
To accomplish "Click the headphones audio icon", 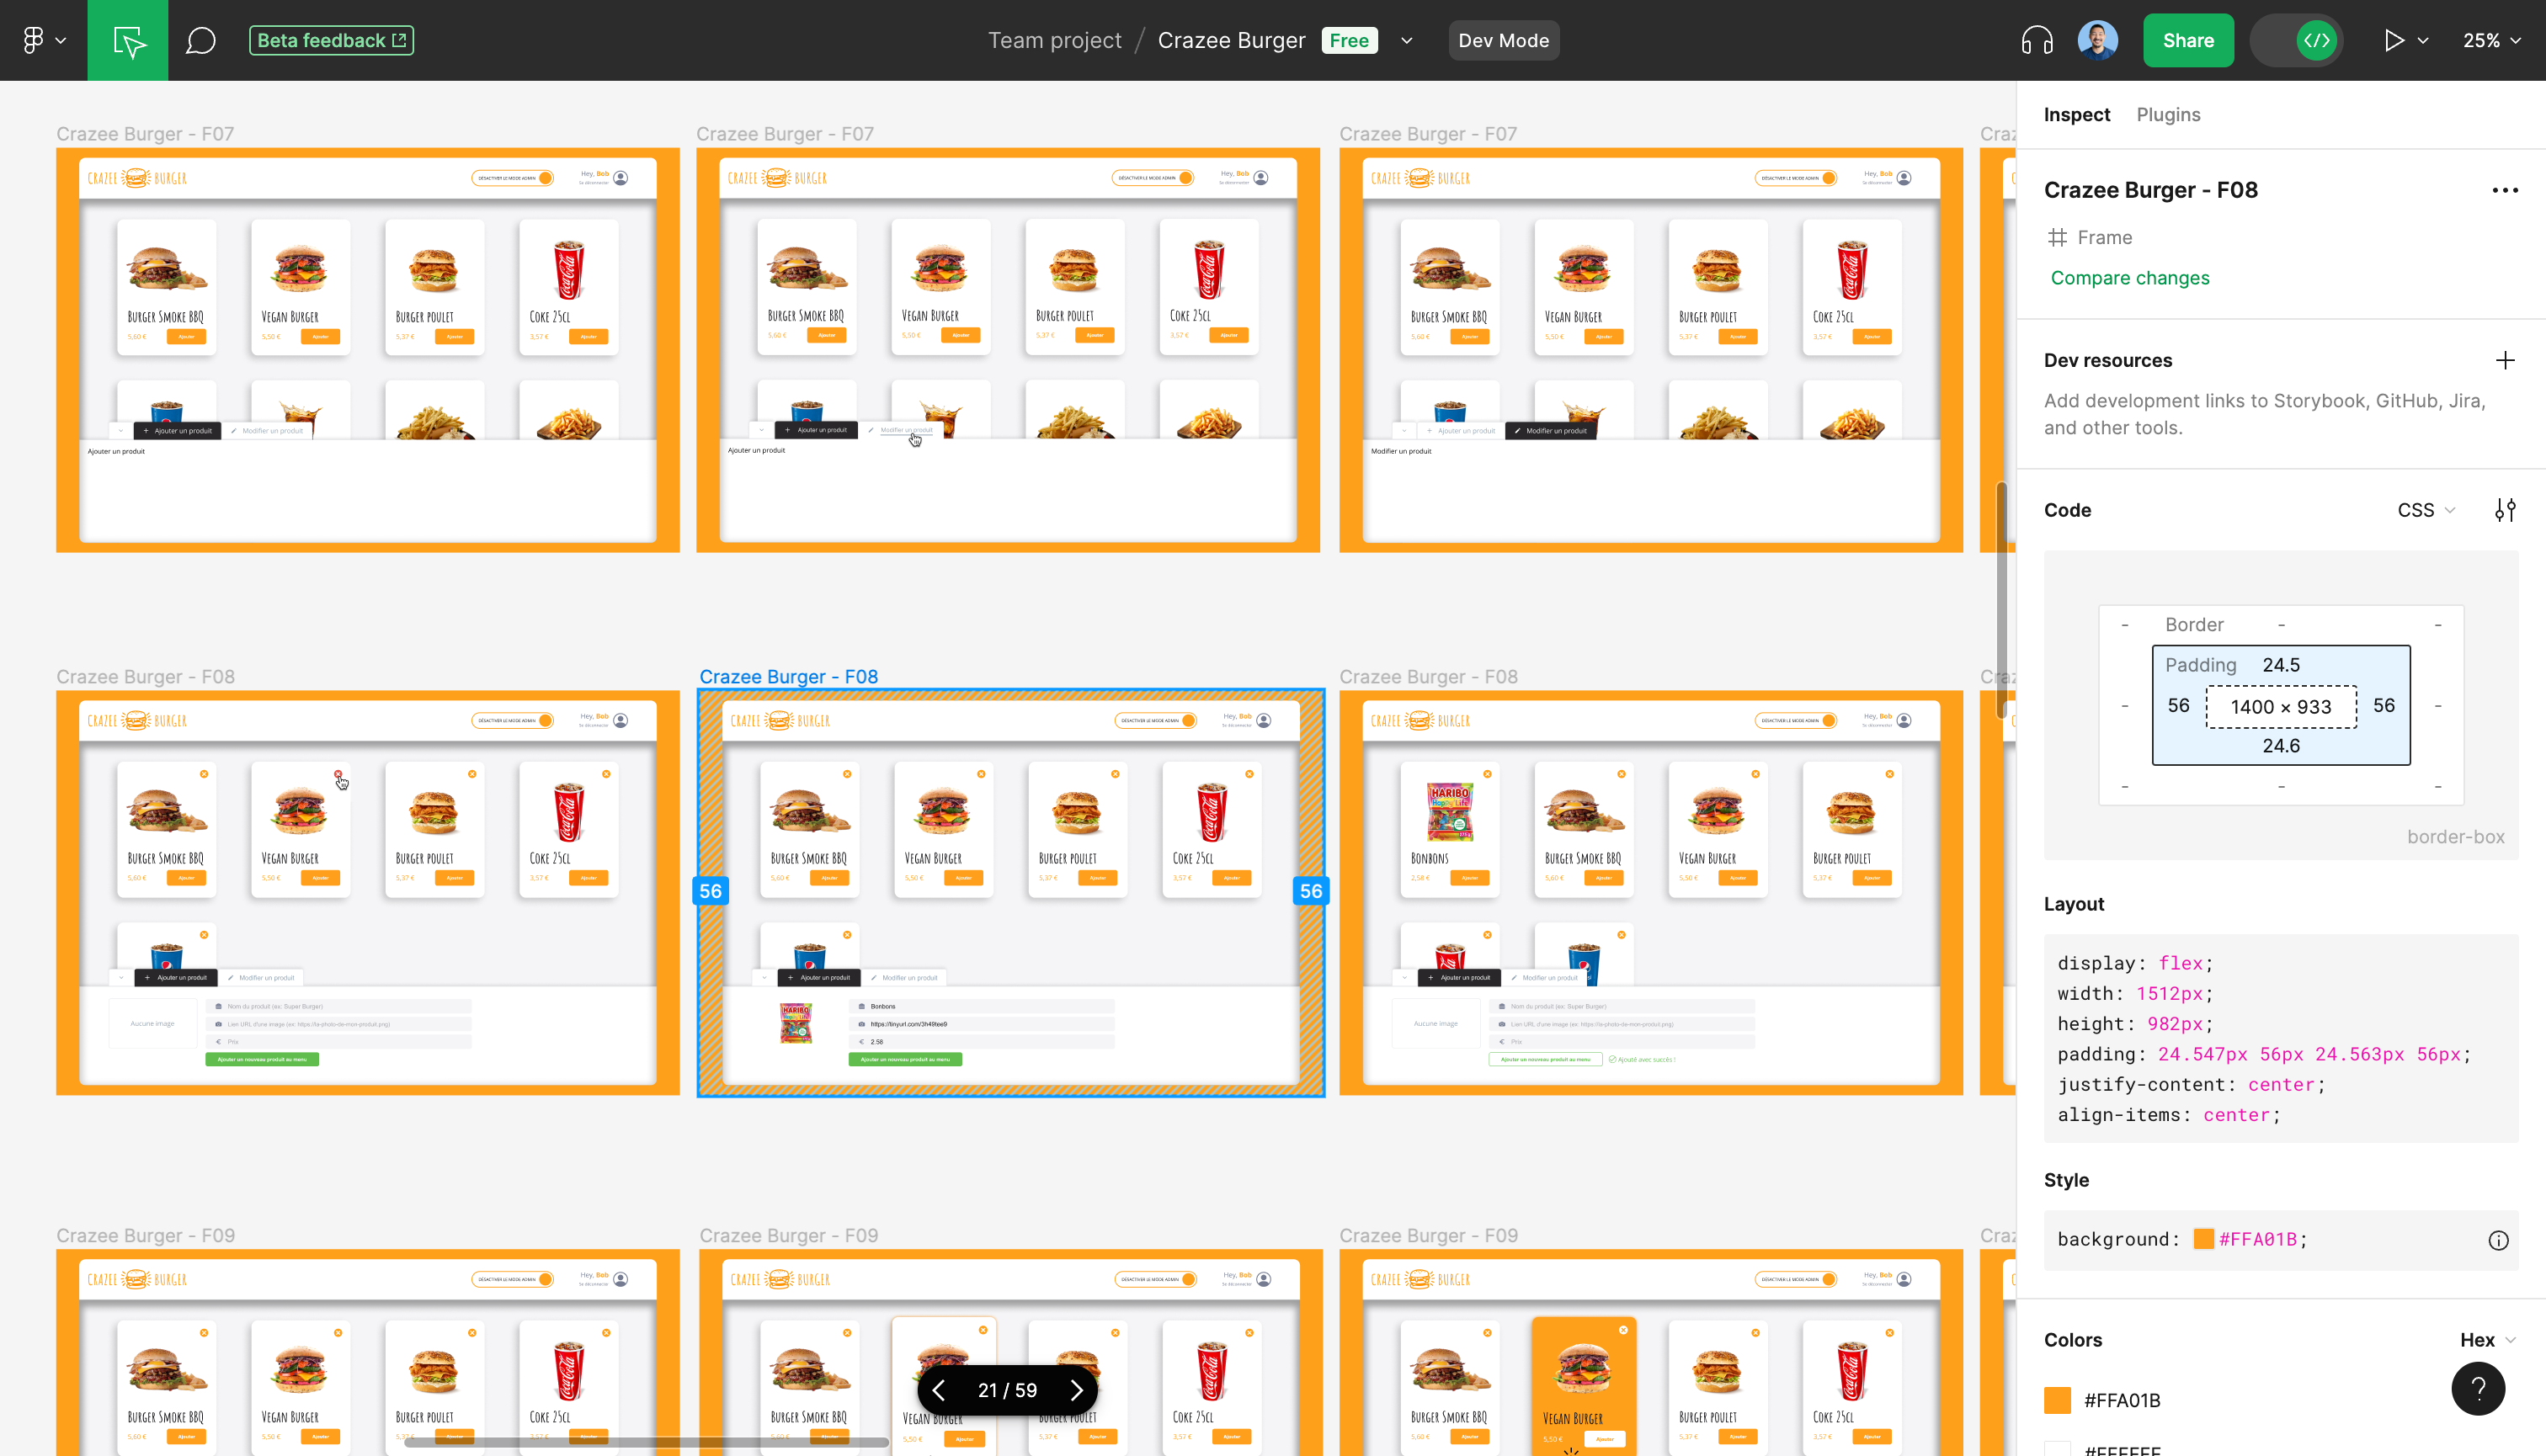I will tap(2036, 40).
